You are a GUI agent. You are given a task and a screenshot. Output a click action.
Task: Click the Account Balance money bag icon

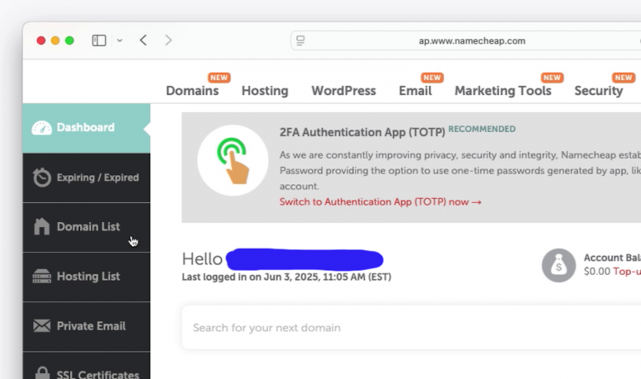click(558, 265)
